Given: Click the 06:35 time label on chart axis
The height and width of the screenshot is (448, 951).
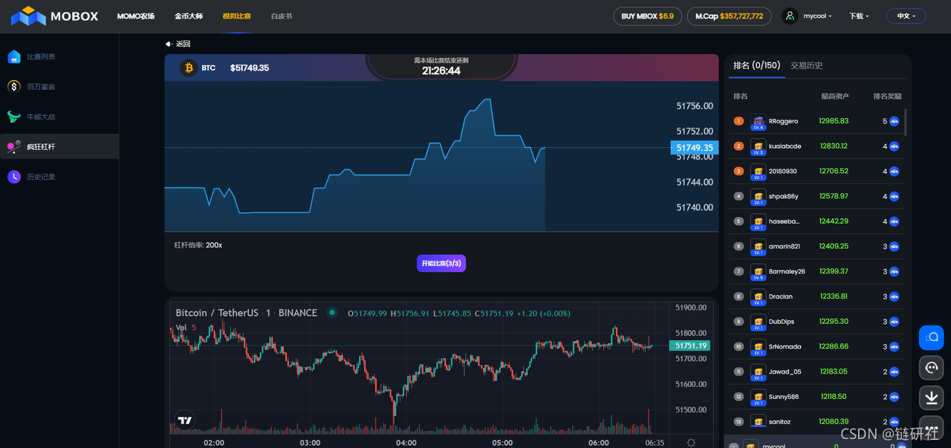Looking at the screenshot, I should [x=655, y=443].
